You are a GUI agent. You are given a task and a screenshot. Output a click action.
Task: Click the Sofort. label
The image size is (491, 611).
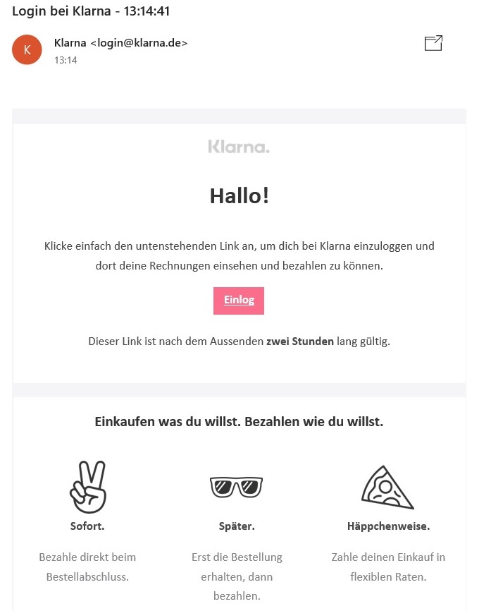coord(87,526)
